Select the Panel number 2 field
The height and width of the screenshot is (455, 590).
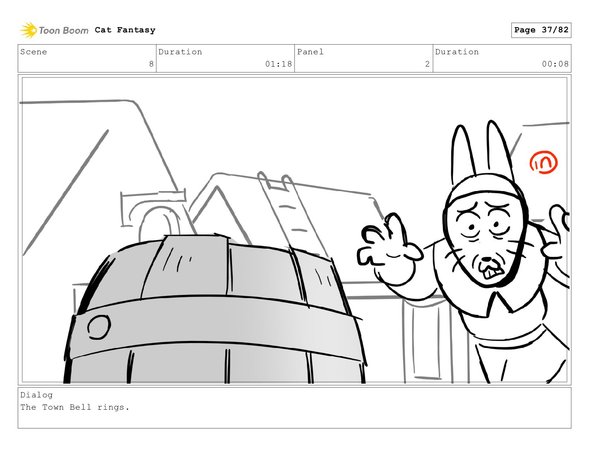[364, 58]
